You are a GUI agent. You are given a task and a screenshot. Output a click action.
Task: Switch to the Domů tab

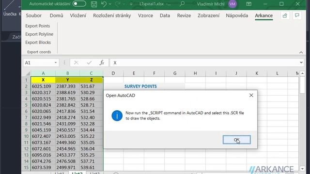click(x=56, y=15)
